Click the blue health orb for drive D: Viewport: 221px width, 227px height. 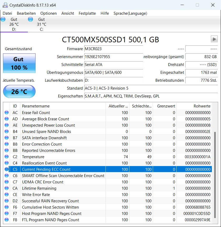click(x=3, y=19)
